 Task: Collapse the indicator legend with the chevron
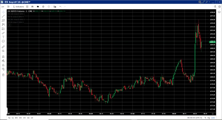point(9,25)
